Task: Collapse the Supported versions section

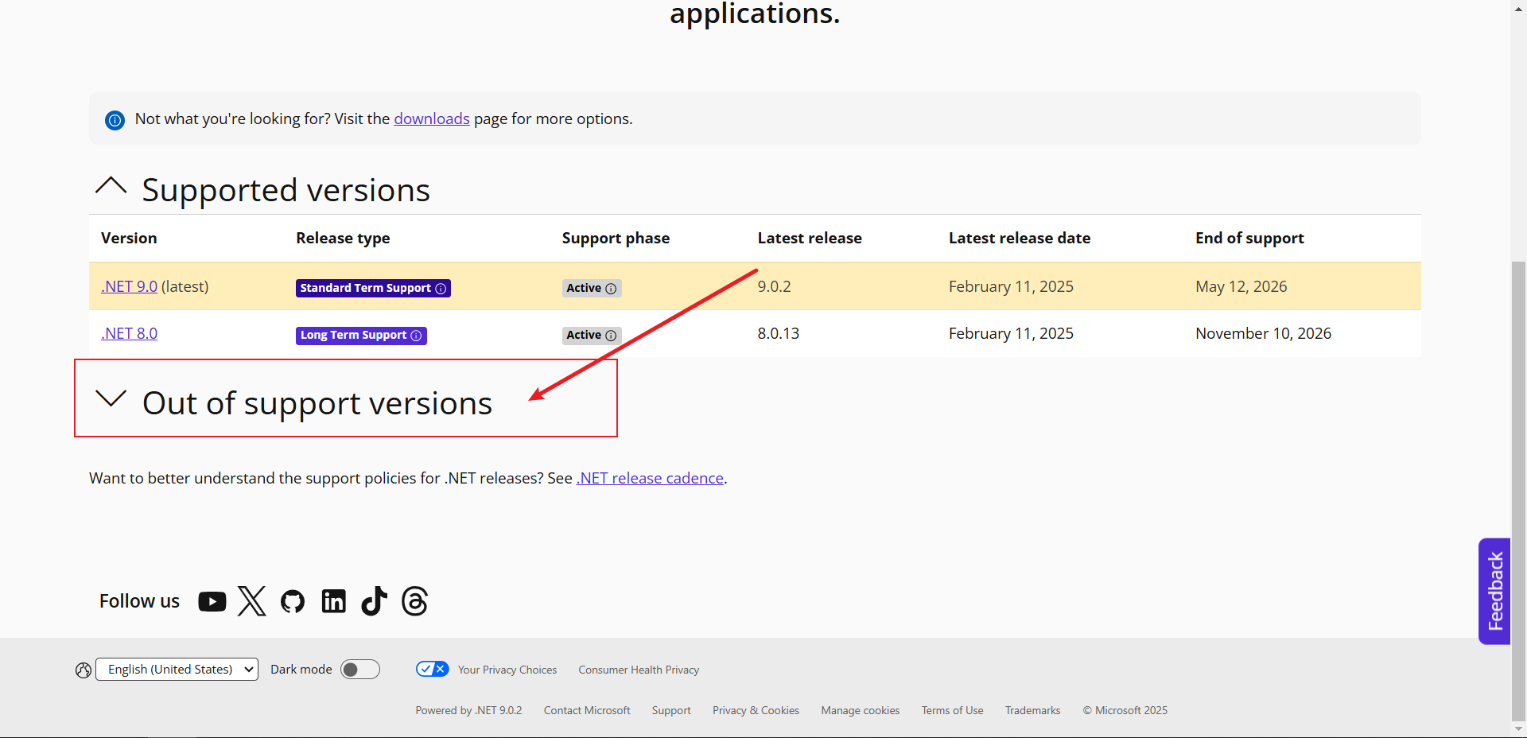Action: [111, 187]
